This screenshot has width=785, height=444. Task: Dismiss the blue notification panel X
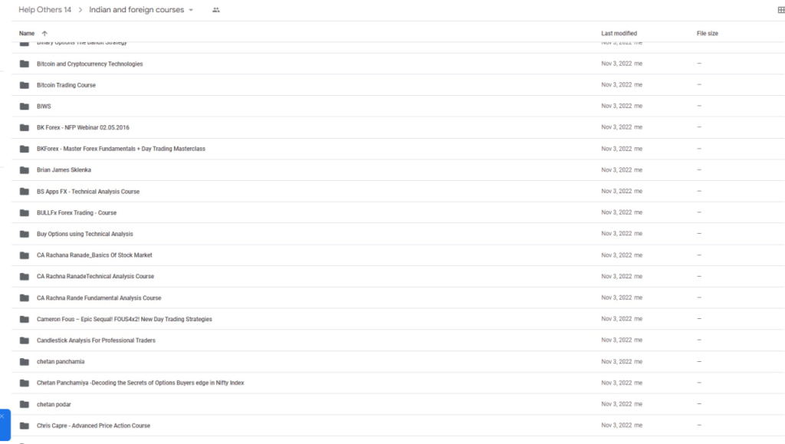2,416
